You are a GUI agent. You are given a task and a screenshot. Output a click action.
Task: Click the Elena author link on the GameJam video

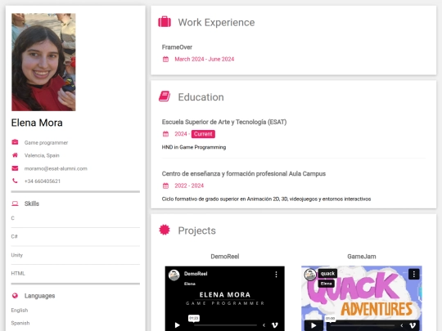coord(326,284)
